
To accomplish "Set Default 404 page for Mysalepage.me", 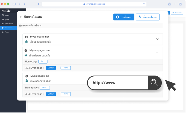I will pyautogui.click(x=51, y=94).
